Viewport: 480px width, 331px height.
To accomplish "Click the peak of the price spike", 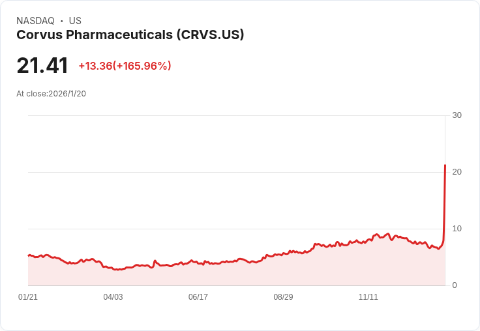I will tap(445, 165).
